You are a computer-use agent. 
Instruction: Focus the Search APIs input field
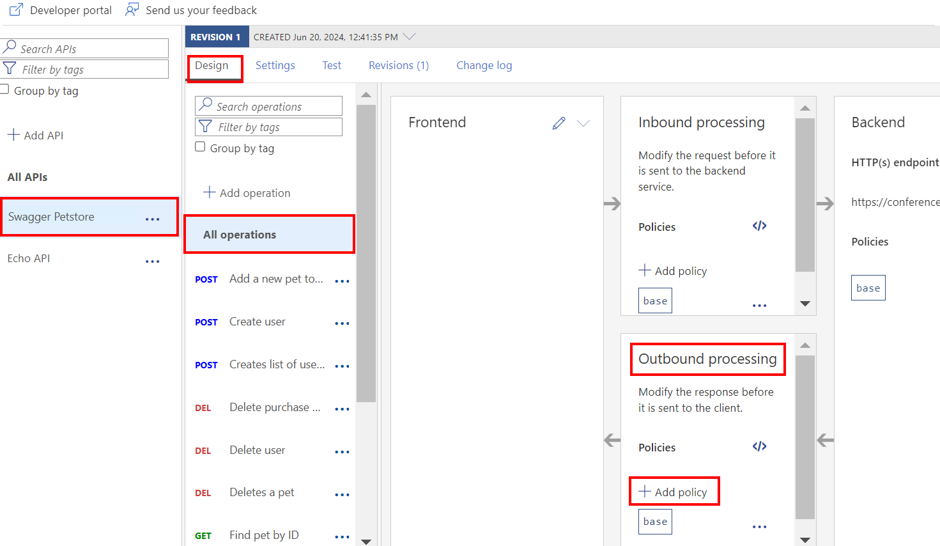[x=85, y=49]
